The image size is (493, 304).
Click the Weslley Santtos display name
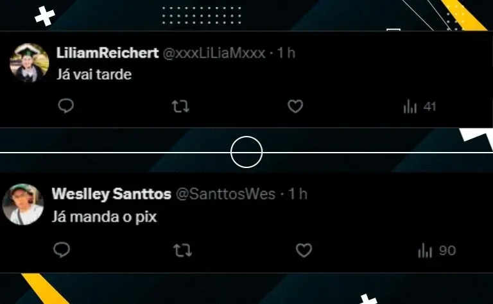[x=111, y=194]
